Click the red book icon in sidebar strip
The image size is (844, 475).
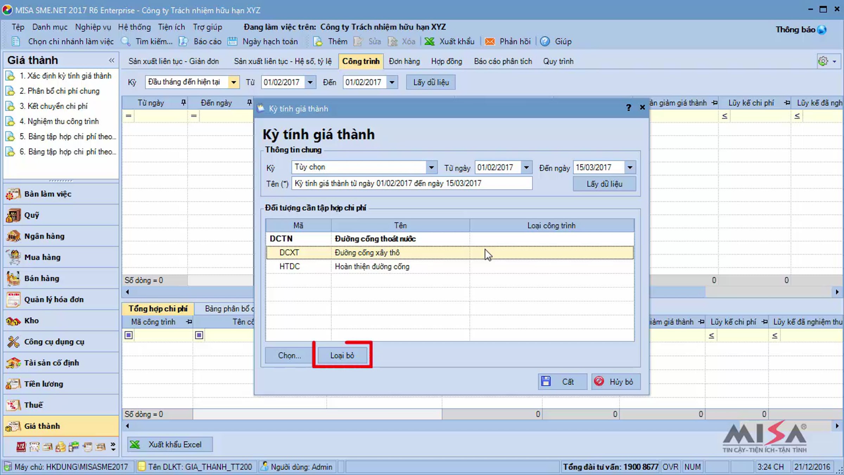[21, 447]
